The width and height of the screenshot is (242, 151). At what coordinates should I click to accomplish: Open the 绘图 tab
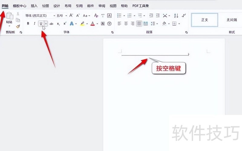click(x=45, y=6)
